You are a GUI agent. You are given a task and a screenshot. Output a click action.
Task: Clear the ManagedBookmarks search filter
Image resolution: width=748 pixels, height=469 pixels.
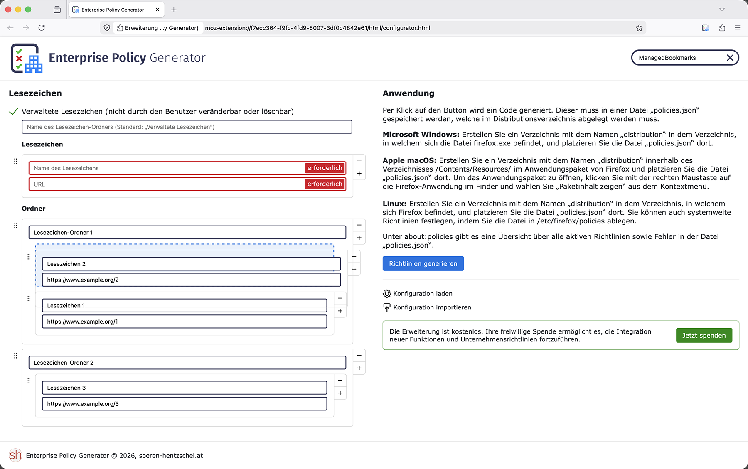pyautogui.click(x=730, y=58)
